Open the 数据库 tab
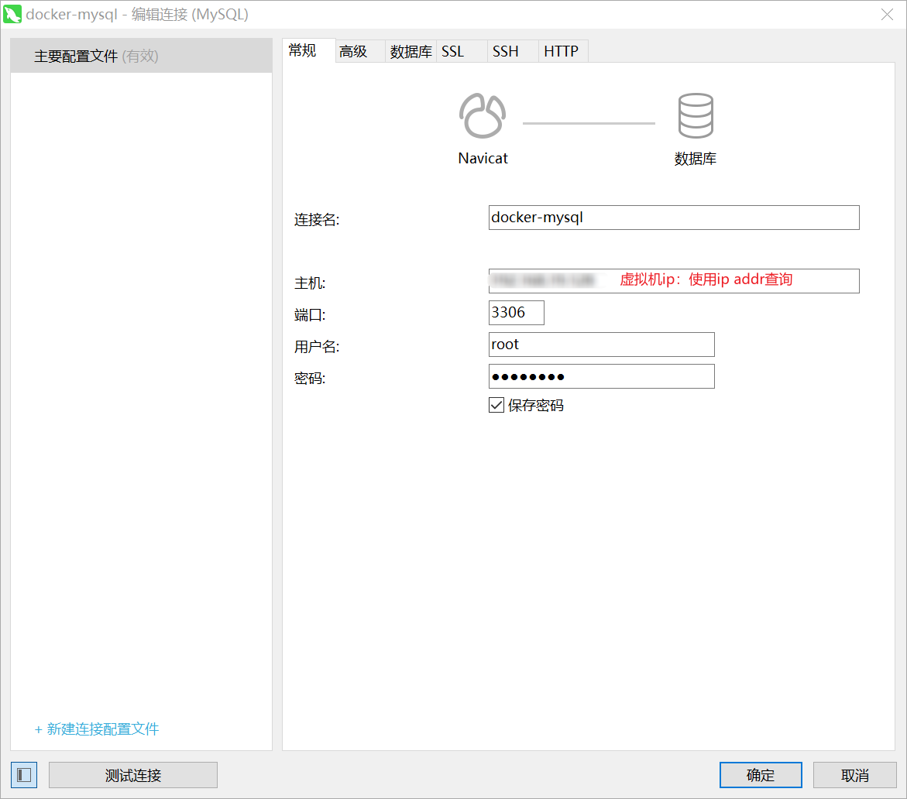907x799 pixels. tap(411, 51)
